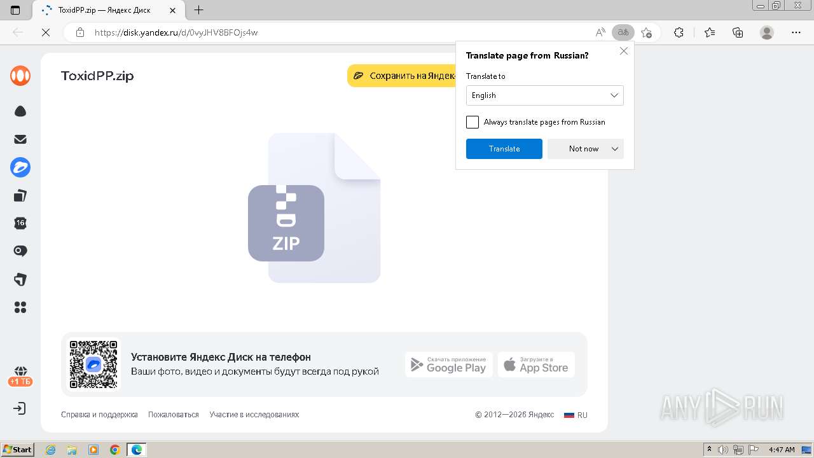
Task: Open Справка и поддержка link
Action: [99, 415]
